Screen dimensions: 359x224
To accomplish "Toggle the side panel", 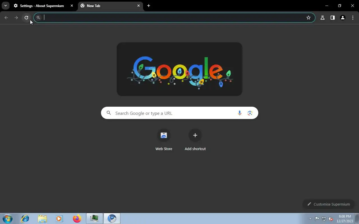I will click(x=333, y=18).
